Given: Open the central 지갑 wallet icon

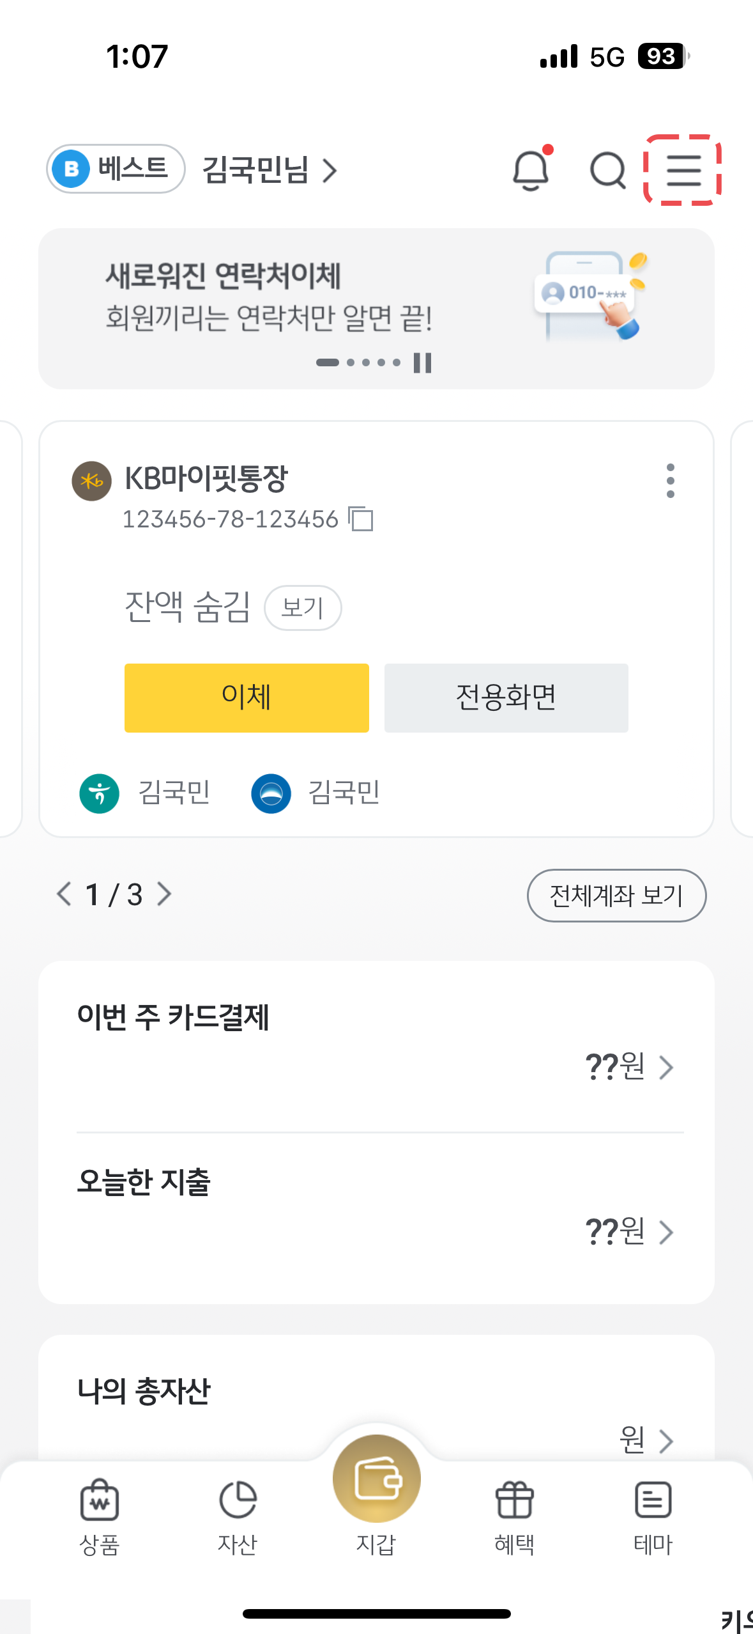Looking at the screenshot, I should (376, 1478).
